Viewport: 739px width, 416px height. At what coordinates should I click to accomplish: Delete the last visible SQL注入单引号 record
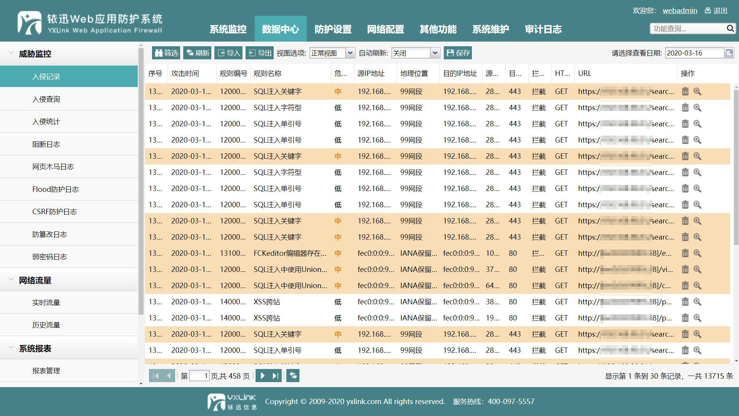point(685,350)
